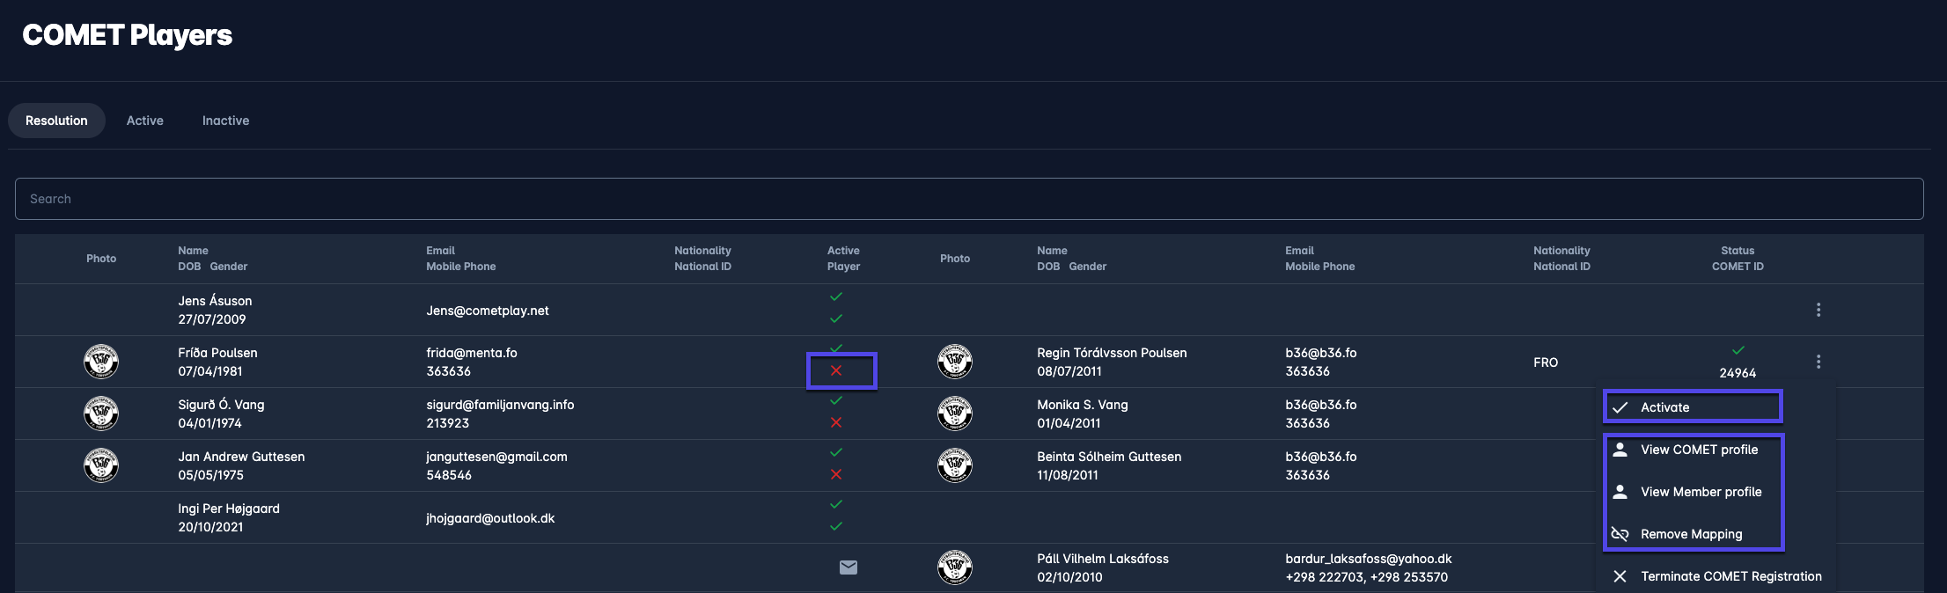1947x593 pixels.
Task: Click Fríða Poulsen's club photo avatar
Action: 101,362
